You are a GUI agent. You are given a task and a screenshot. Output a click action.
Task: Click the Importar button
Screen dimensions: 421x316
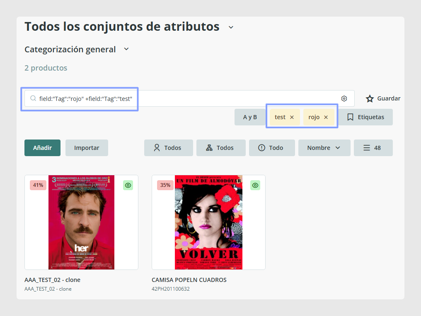87,148
